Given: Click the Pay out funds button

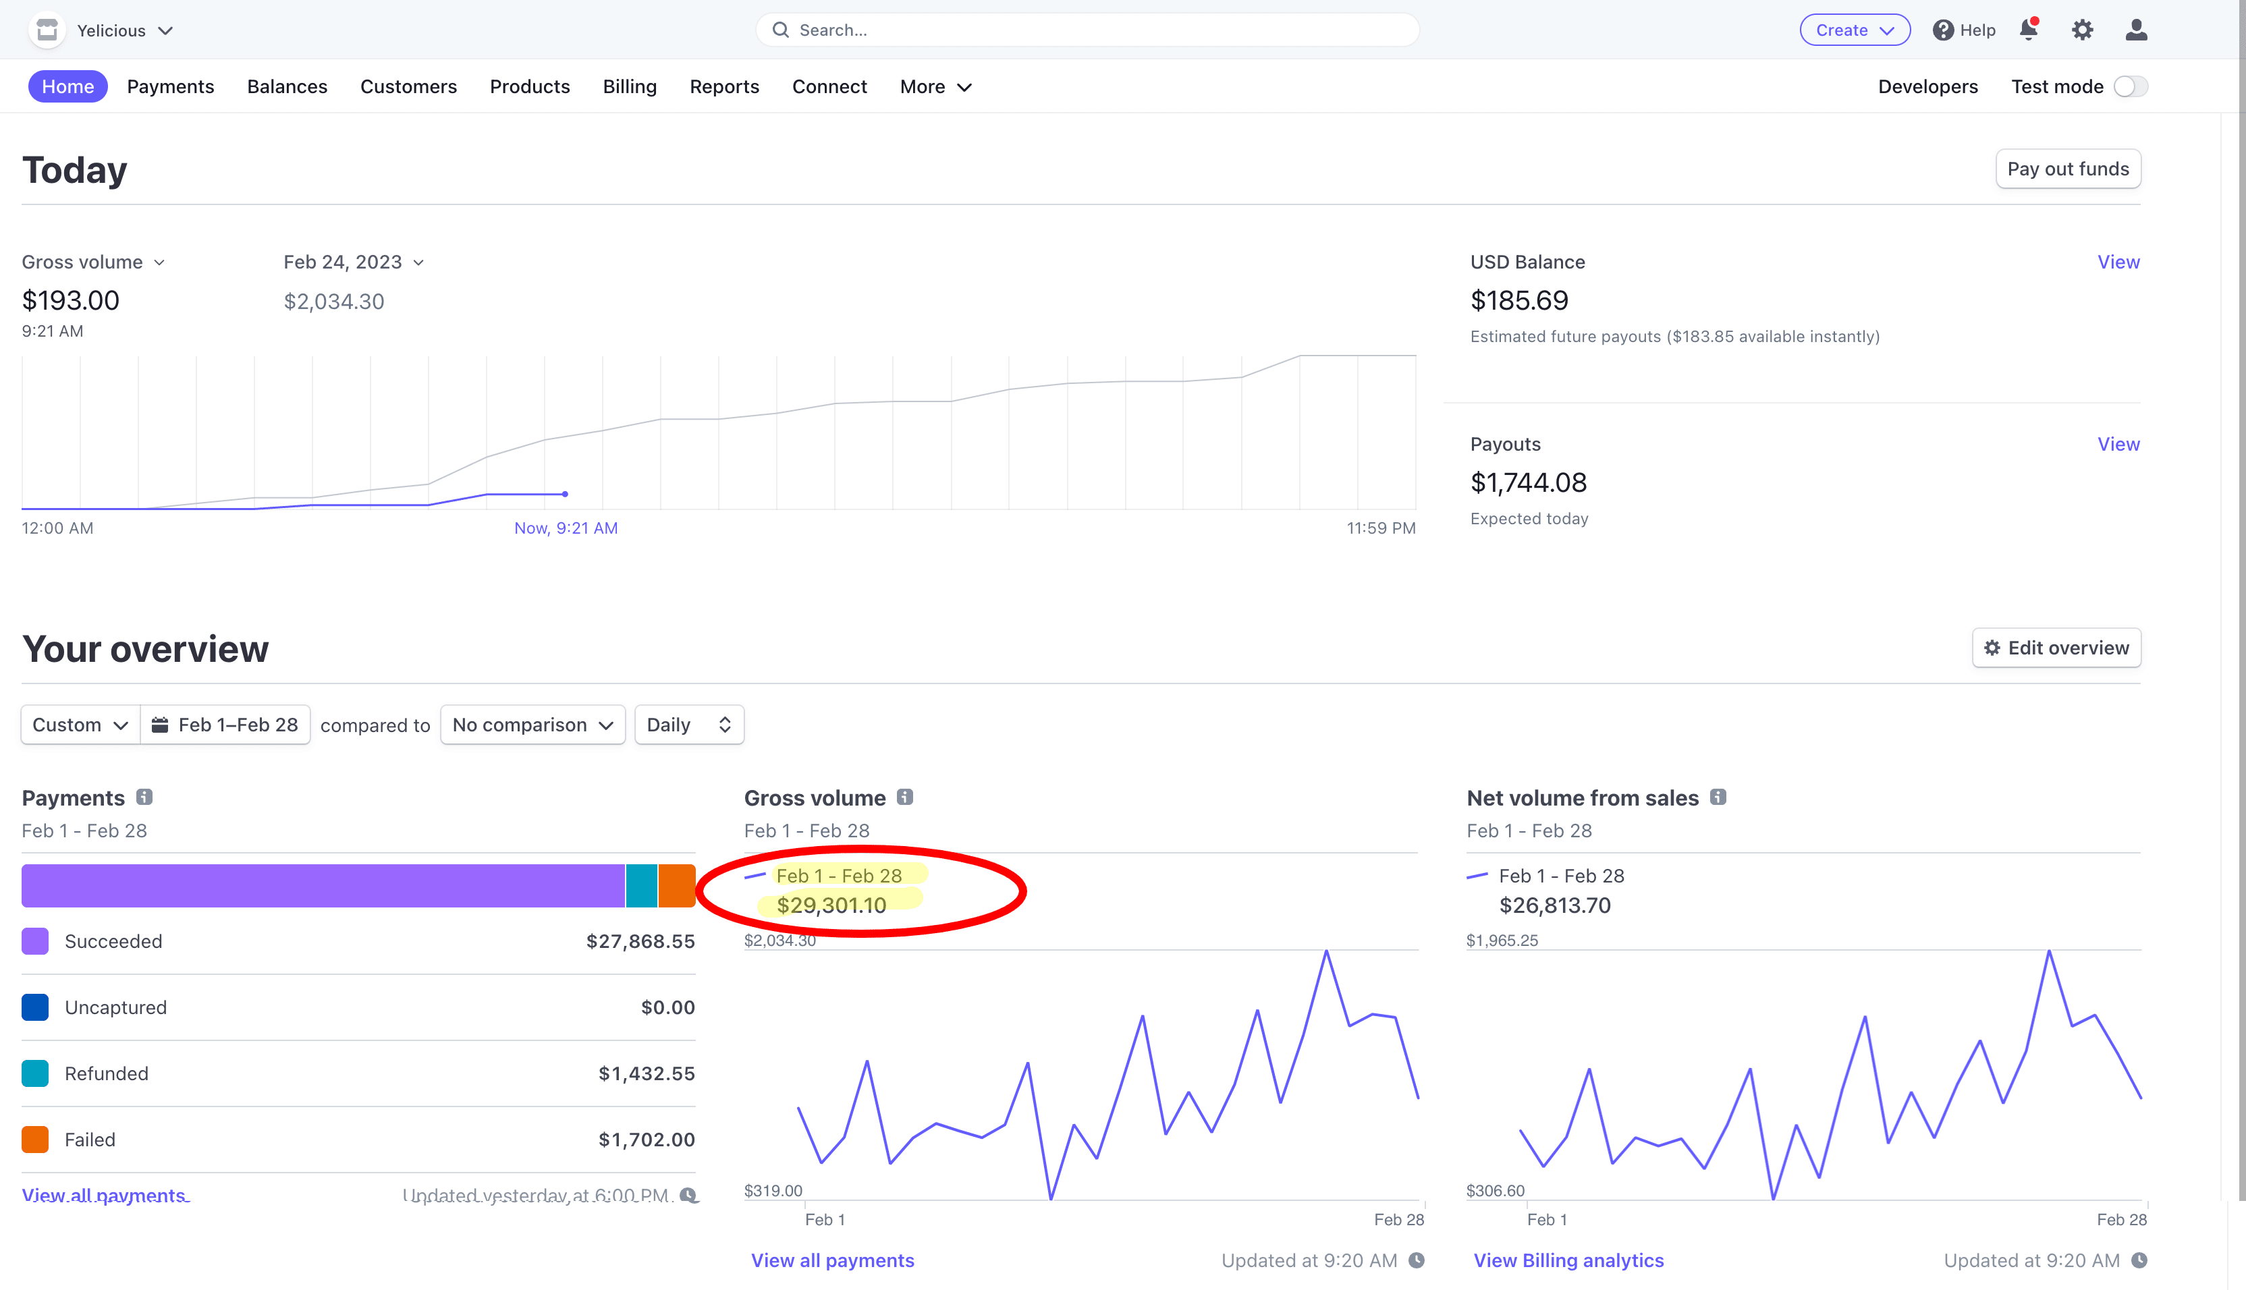Looking at the screenshot, I should (2067, 169).
